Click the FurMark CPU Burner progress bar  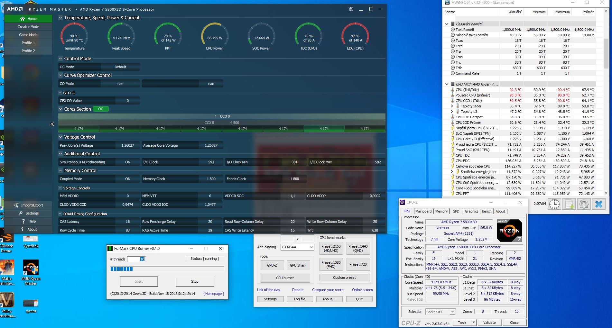167,269
